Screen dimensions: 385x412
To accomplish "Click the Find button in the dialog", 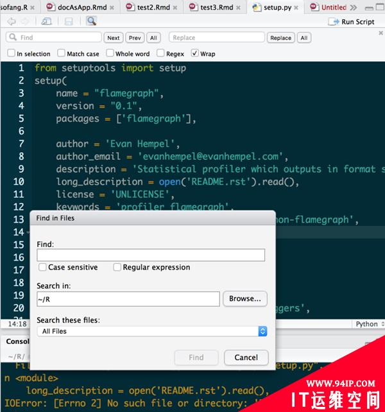I will [196, 357].
